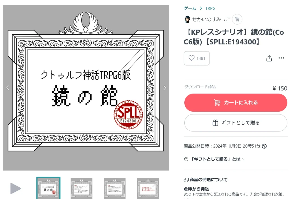Image resolution: width=290 pixels, height=199 pixels.
Task: Open the せかいのすみっこ shop name link
Action: [211, 19]
